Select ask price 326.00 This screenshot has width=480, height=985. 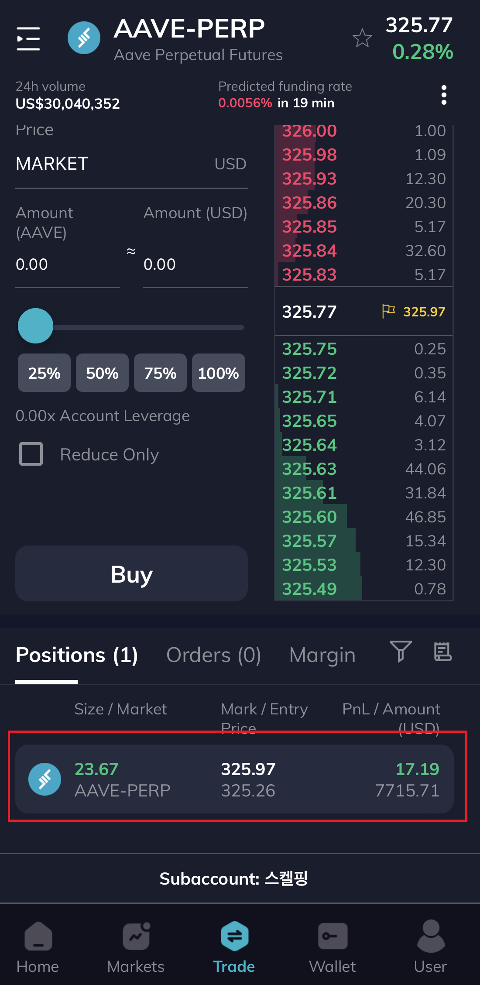click(309, 131)
